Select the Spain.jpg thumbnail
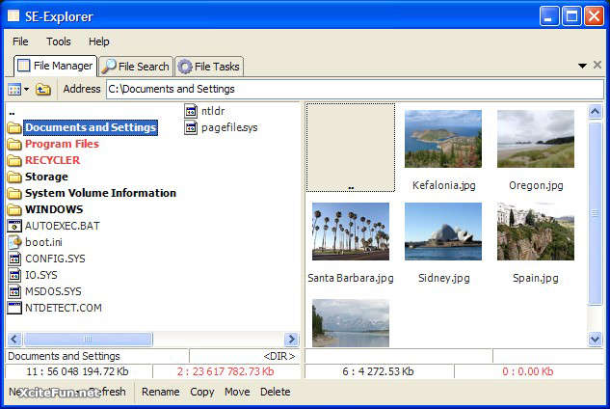 tap(536, 232)
